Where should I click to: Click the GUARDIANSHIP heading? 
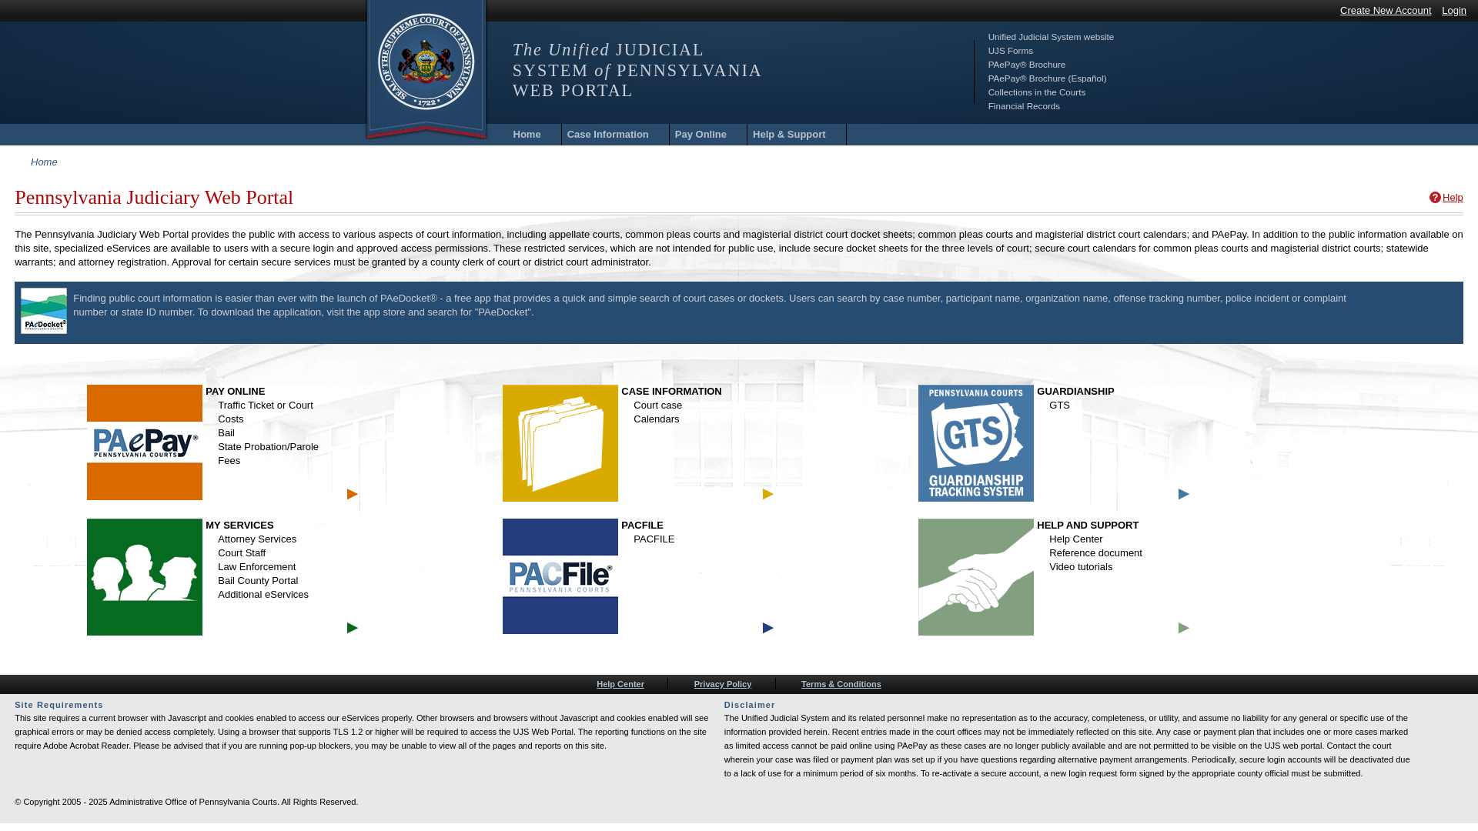1075,392
